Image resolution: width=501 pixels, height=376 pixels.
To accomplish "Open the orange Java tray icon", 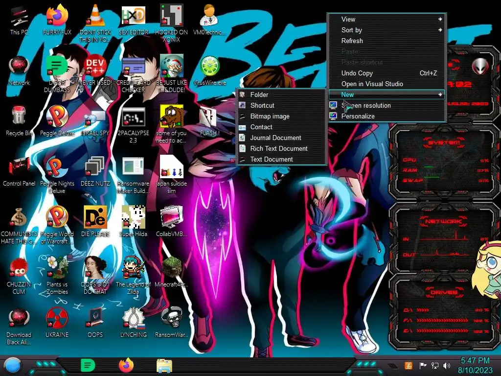I will pos(408,365).
